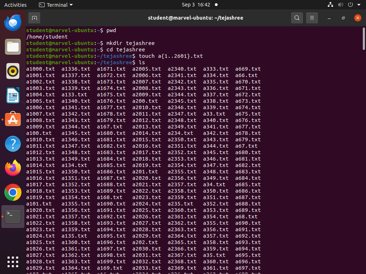Click file name a134.txt
Screen dimensions: 366x274
74,165
